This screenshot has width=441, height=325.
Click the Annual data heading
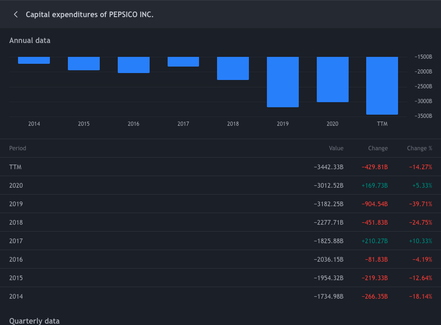[x=30, y=41]
